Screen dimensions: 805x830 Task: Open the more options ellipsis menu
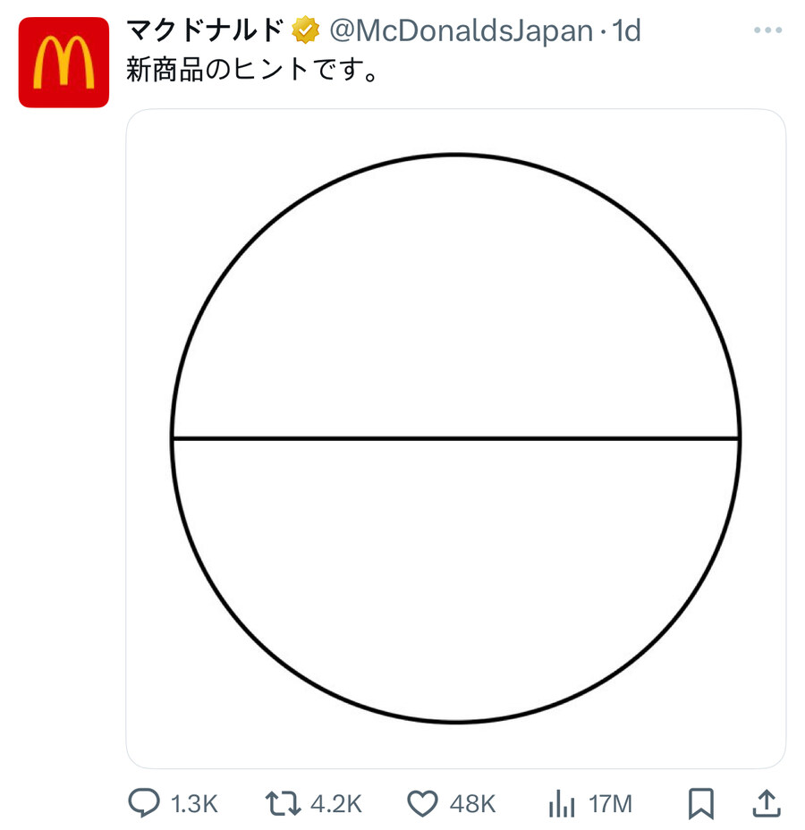click(767, 28)
